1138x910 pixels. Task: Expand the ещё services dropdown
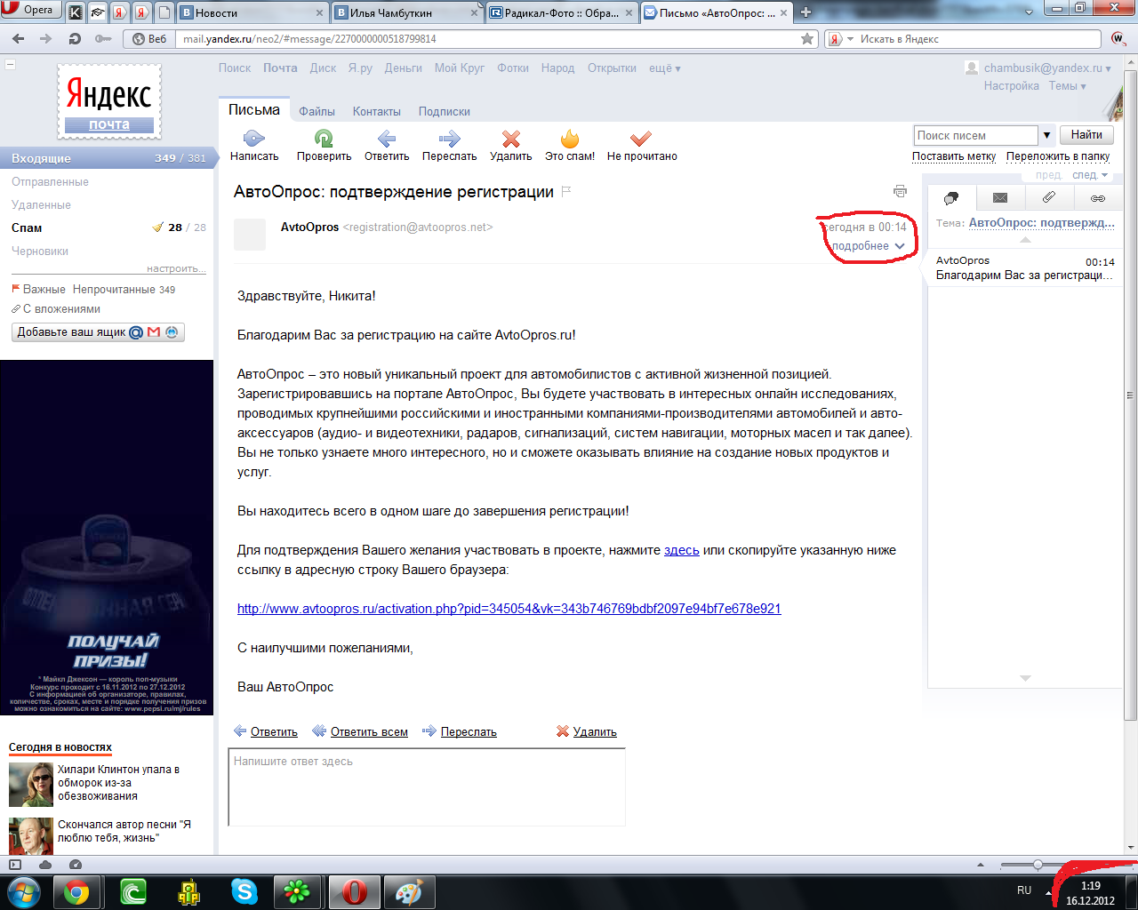664,68
